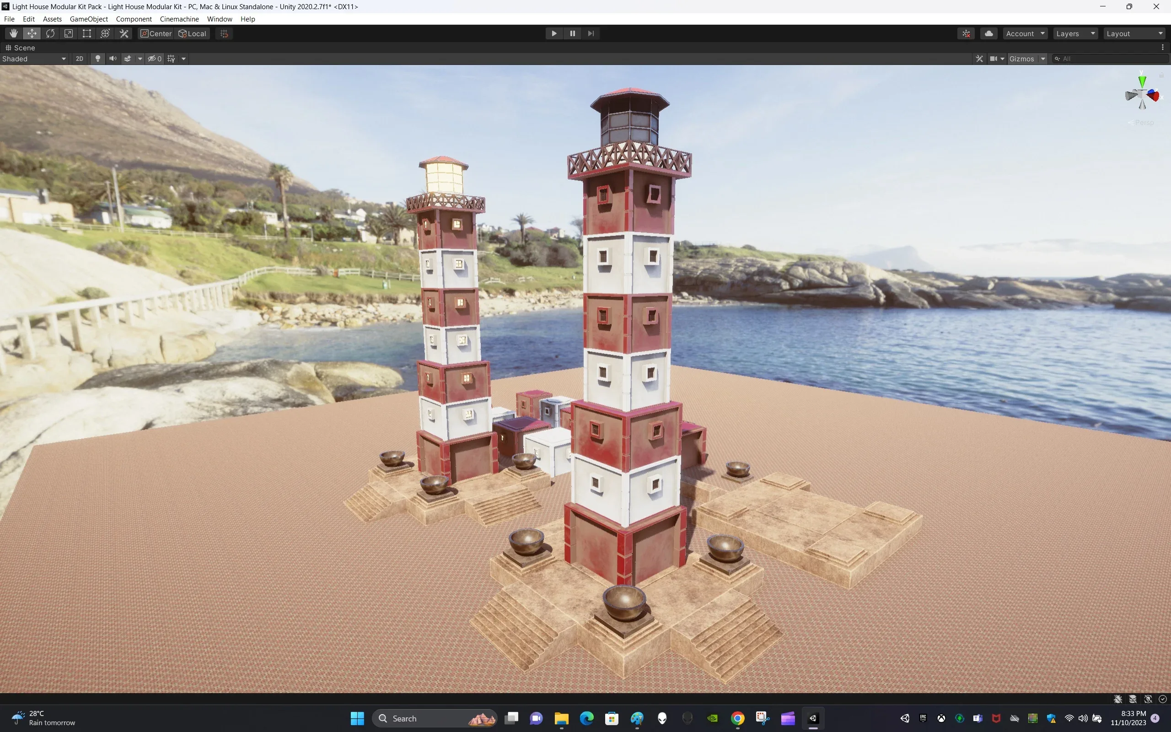Expand the Layers dropdown
Screen dimensions: 1171x732
tap(1075, 33)
